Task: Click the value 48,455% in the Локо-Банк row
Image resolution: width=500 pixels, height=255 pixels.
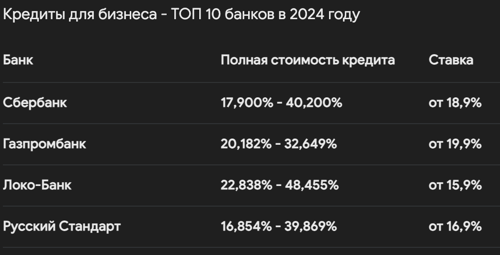Action: pyautogui.click(x=312, y=185)
